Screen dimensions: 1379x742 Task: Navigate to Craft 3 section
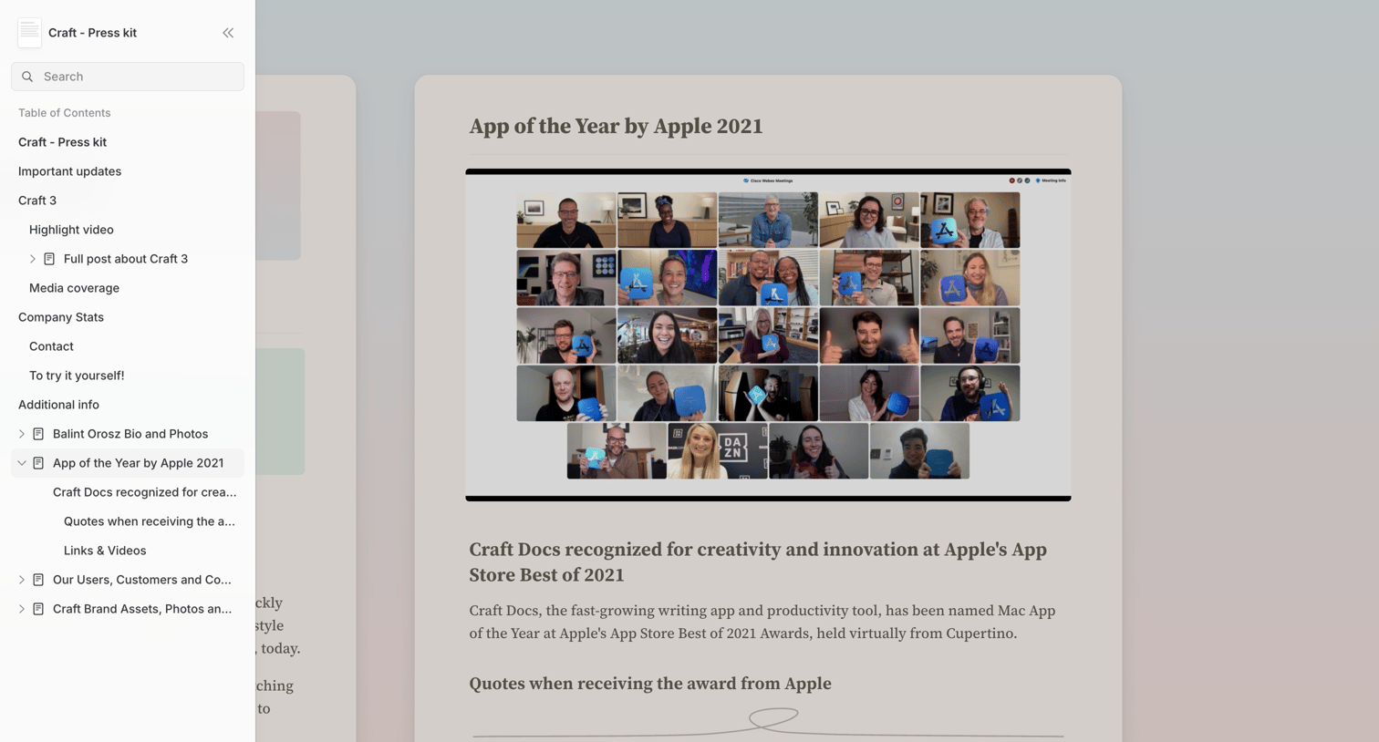(x=37, y=201)
